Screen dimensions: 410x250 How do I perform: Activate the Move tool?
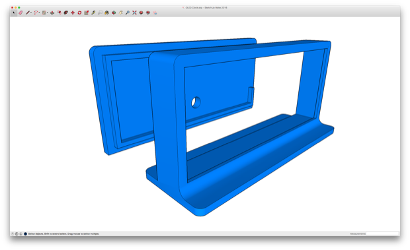click(x=73, y=13)
